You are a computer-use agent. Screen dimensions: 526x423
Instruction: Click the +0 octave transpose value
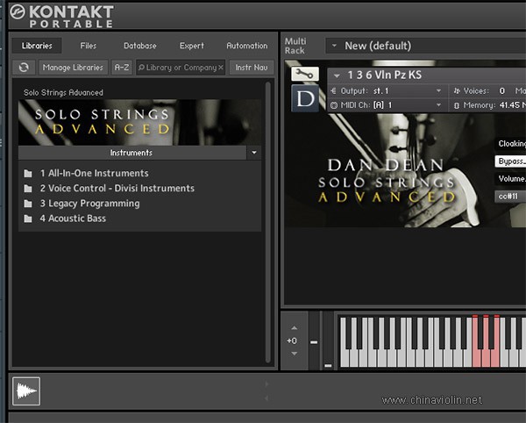tap(292, 341)
